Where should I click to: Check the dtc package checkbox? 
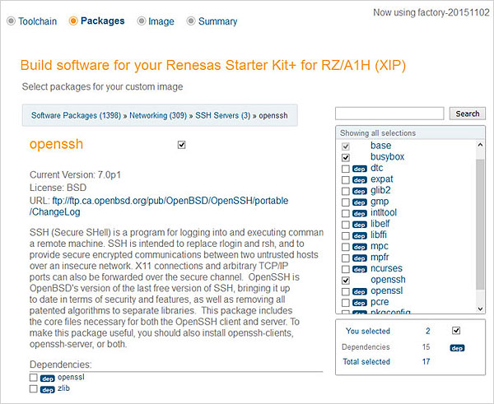click(x=346, y=169)
